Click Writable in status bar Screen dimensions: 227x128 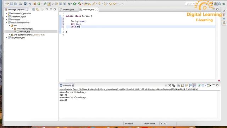129,124
